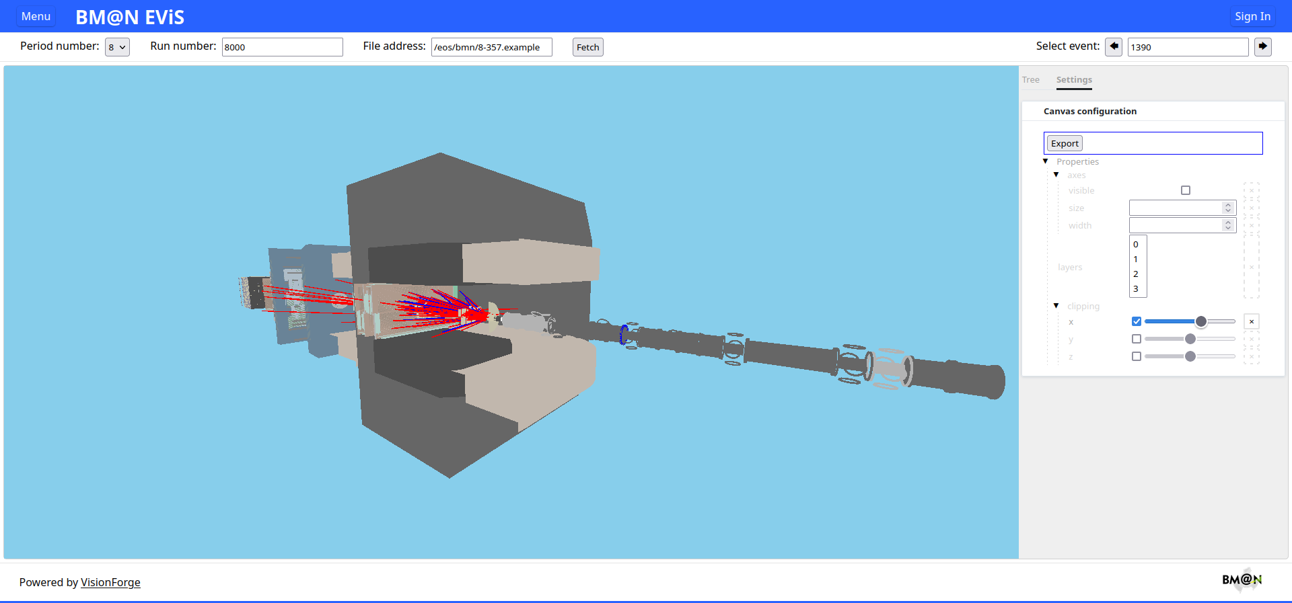Screen dimensions: 1292x603
Task: Collapse the clipping section
Action: (x=1056, y=306)
